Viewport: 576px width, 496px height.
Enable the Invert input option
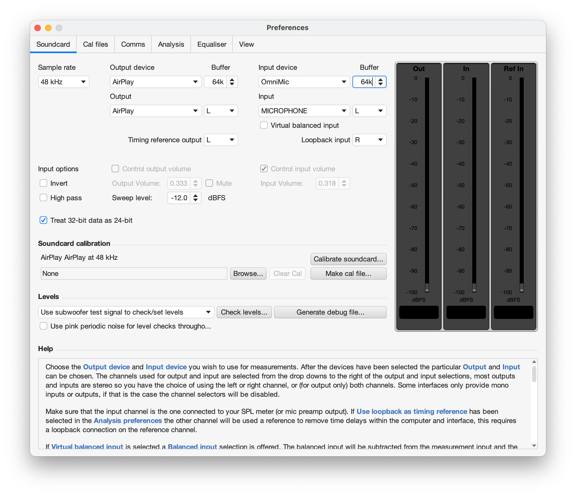(x=43, y=183)
